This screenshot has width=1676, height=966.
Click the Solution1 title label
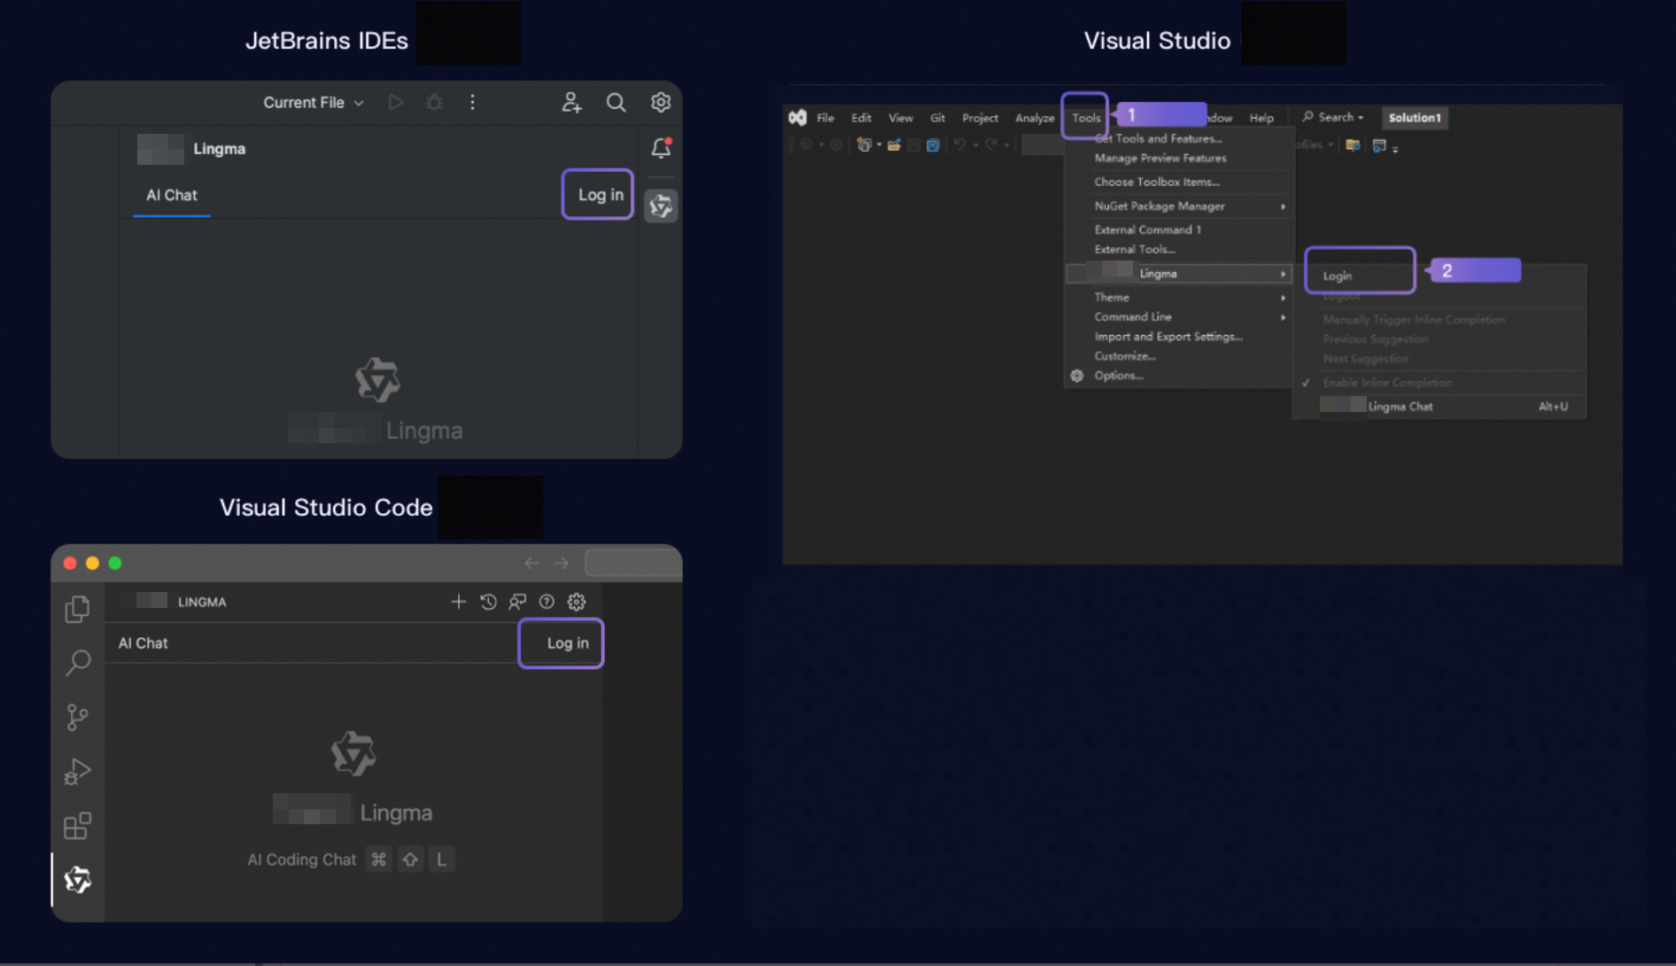[x=1415, y=118]
